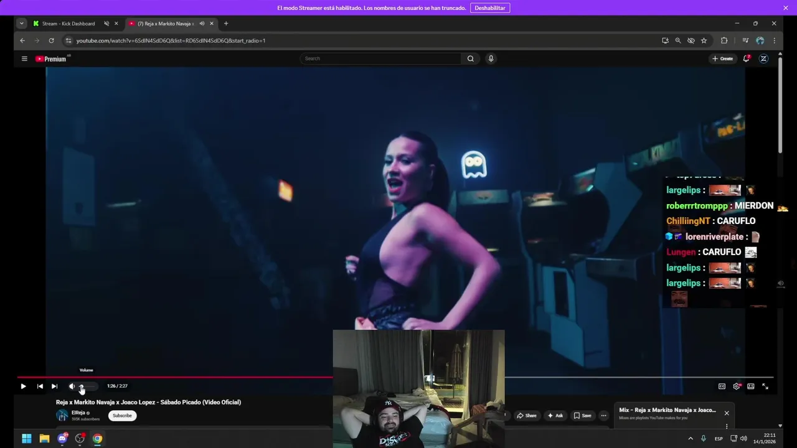This screenshot has width=797, height=448.
Task: Click the install app icon in the address bar
Action: coord(665,40)
